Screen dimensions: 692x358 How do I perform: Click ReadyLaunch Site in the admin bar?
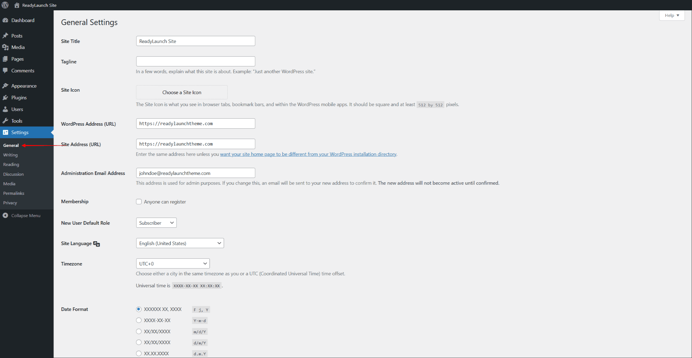coord(39,5)
